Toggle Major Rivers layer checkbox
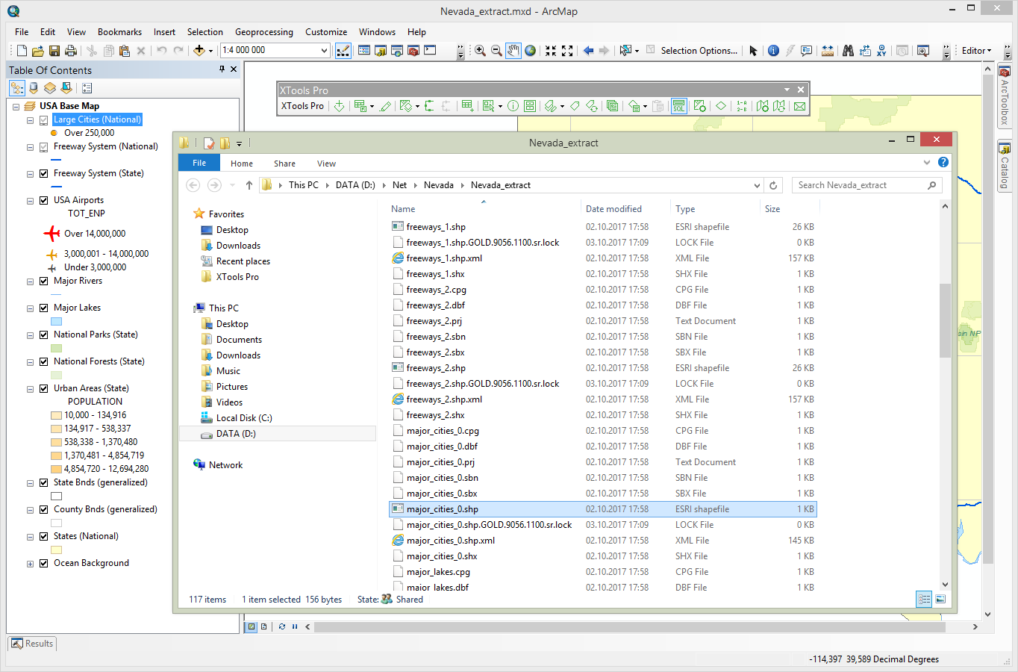Screen dimensions: 1018x672 (x=43, y=281)
